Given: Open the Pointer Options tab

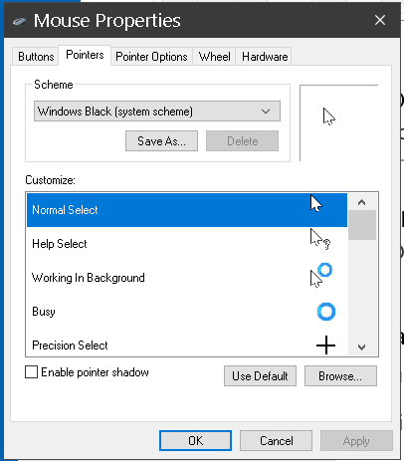Looking at the screenshot, I should pyautogui.click(x=151, y=57).
